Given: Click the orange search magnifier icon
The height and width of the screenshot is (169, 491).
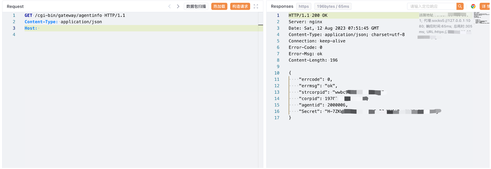Looking at the screenshot, I should tap(460, 6).
